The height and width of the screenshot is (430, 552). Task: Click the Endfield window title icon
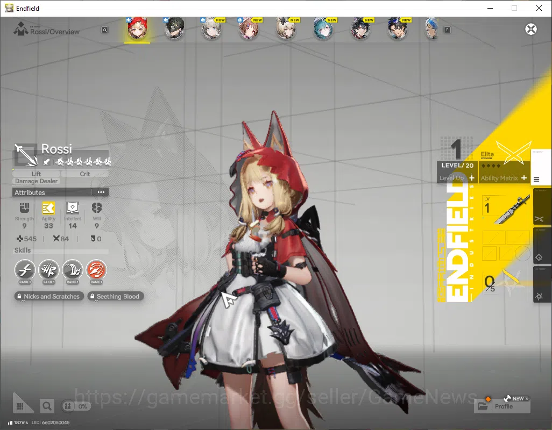9,8
